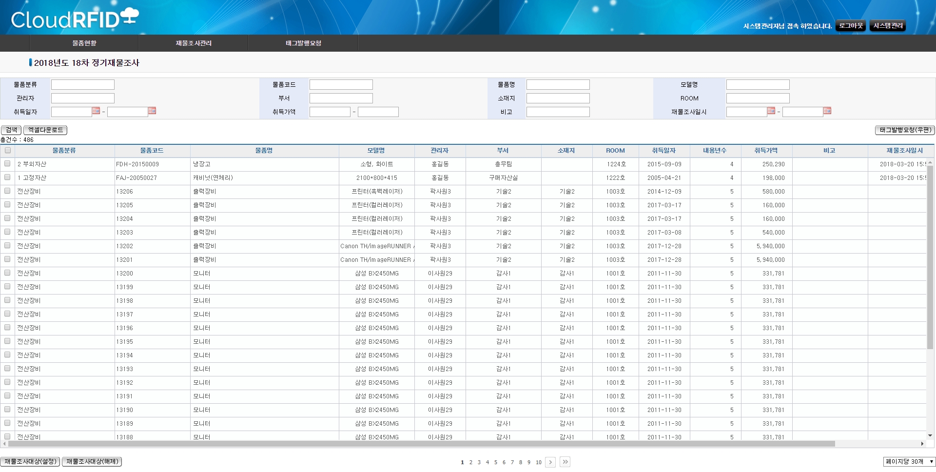This screenshot has width=936, height=472.
Task: Jump to last page double-arrow
Action: (565, 462)
